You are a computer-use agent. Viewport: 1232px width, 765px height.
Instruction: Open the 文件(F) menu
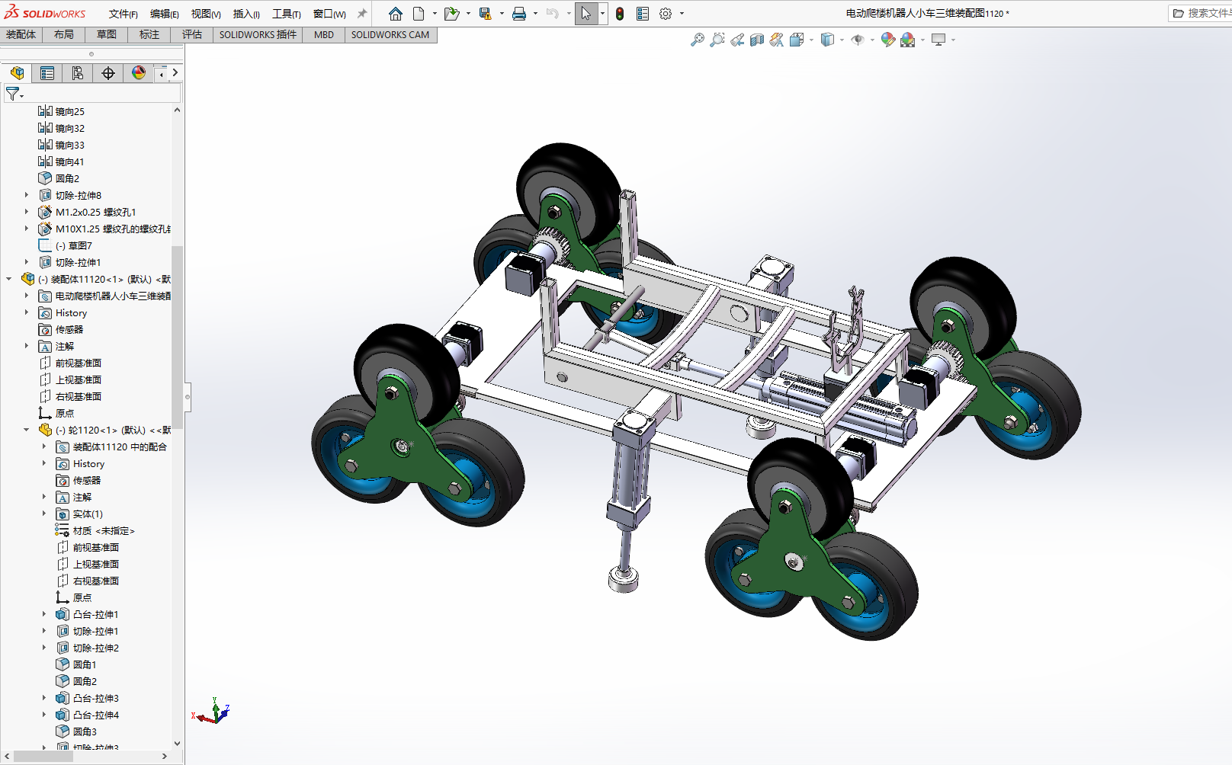coord(124,14)
